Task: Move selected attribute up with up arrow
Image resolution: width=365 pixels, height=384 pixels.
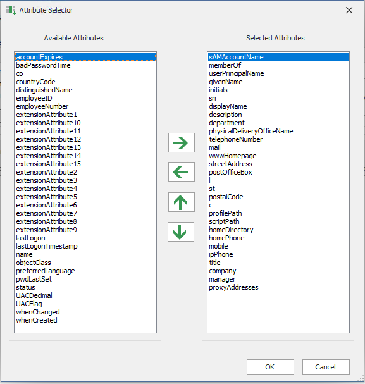Action: tap(182, 202)
